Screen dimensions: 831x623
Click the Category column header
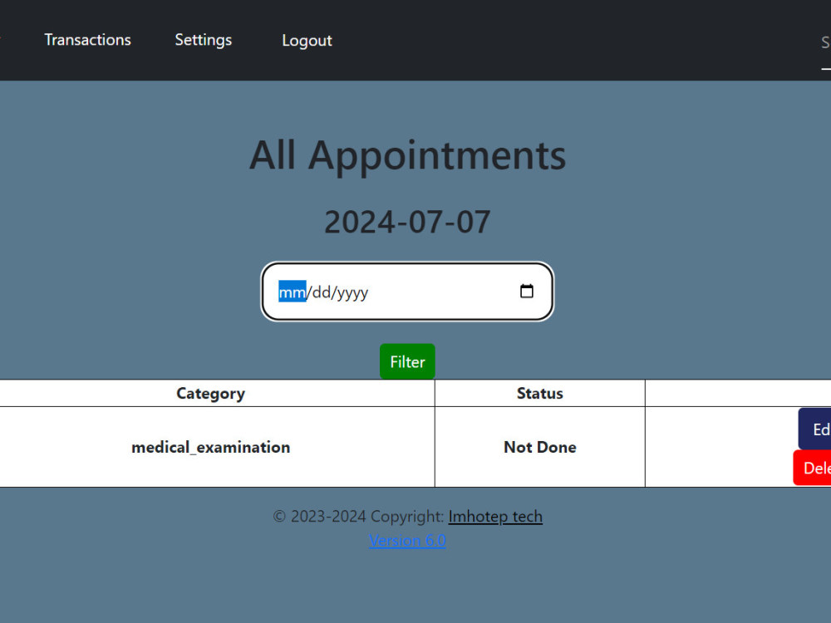(211, 394)
